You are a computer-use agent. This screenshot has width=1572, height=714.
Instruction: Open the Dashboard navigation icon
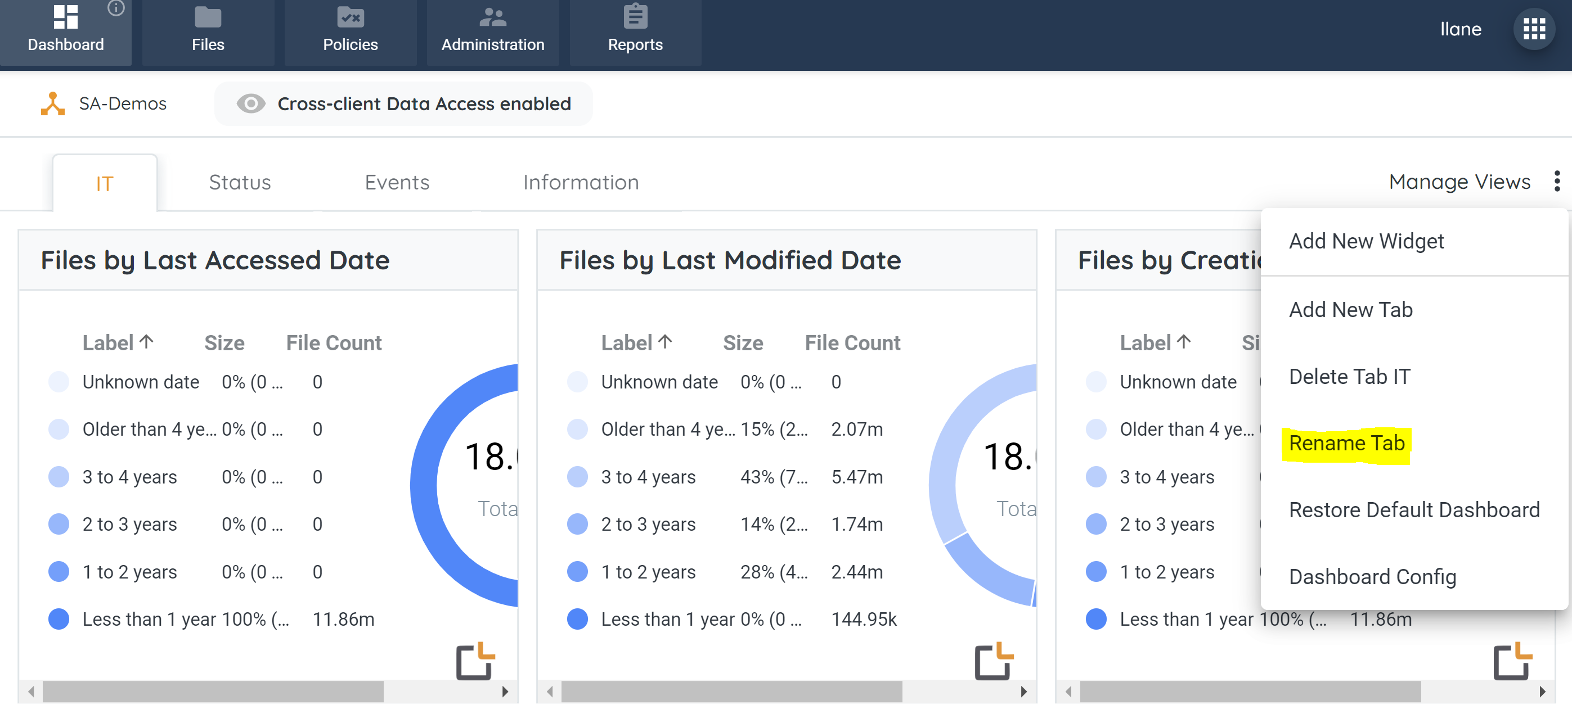pyautogui.click(x=65, y=17)
